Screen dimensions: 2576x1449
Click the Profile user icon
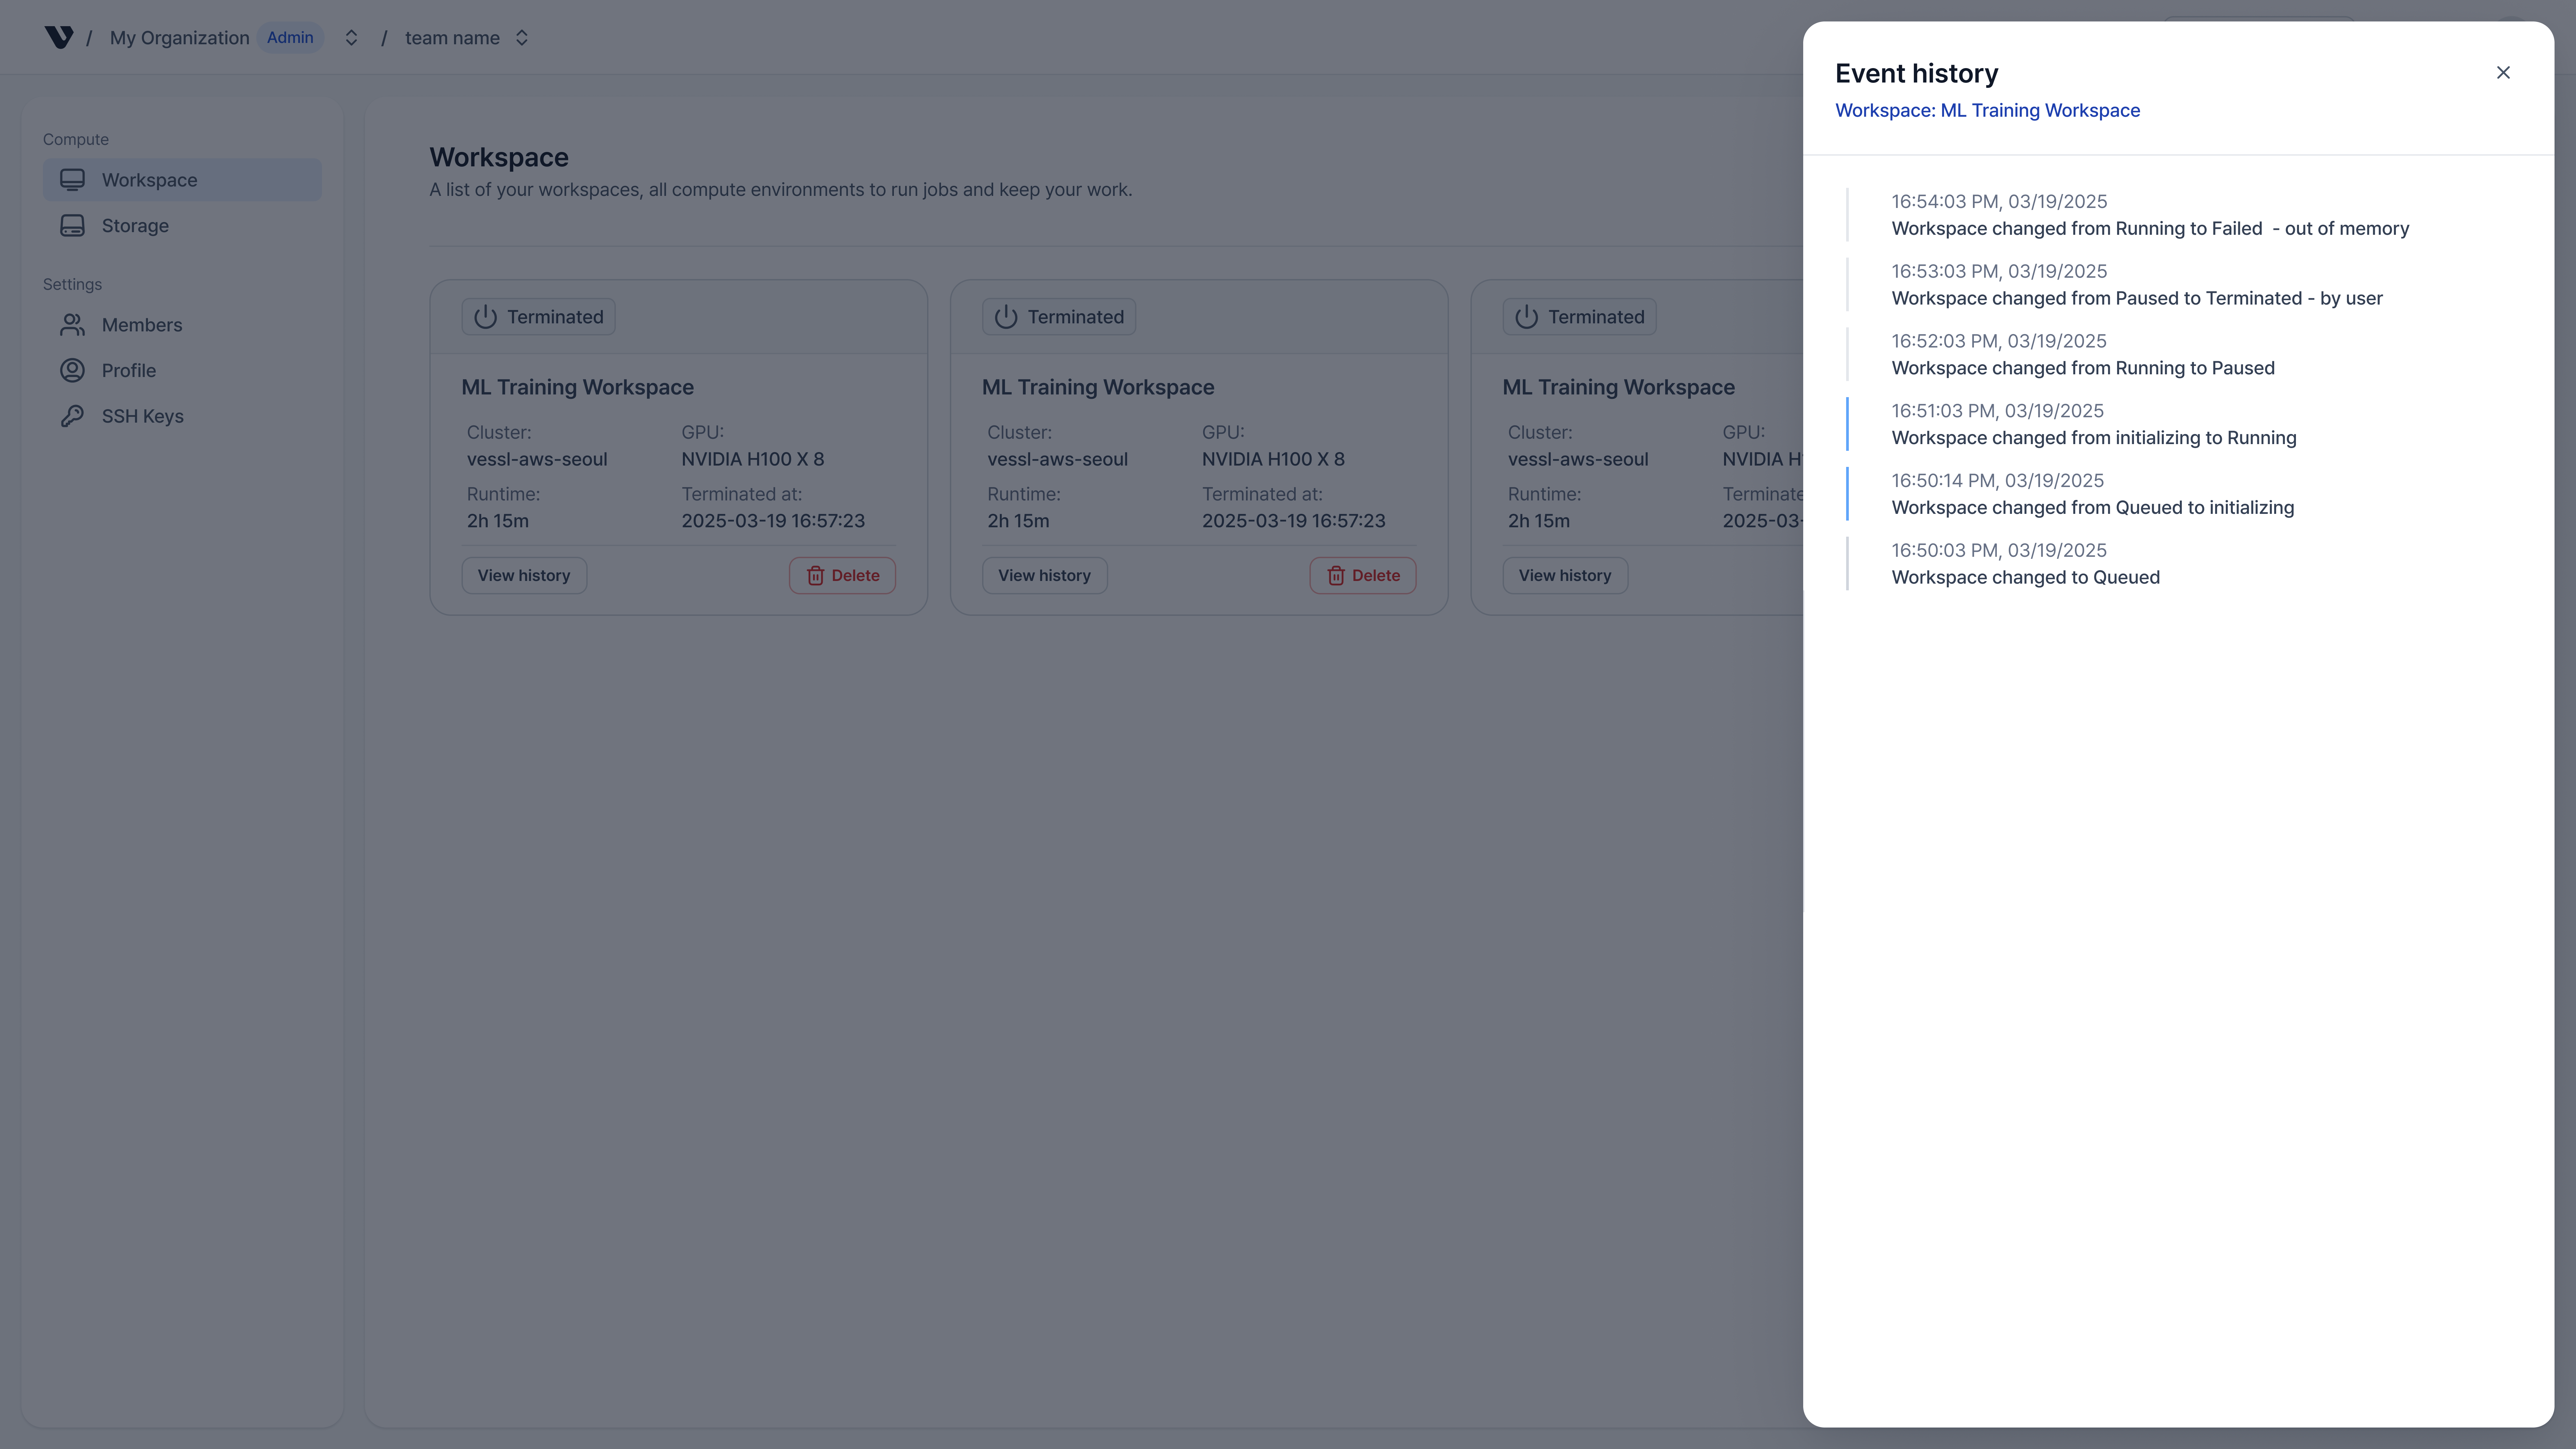tap(71, 370)
